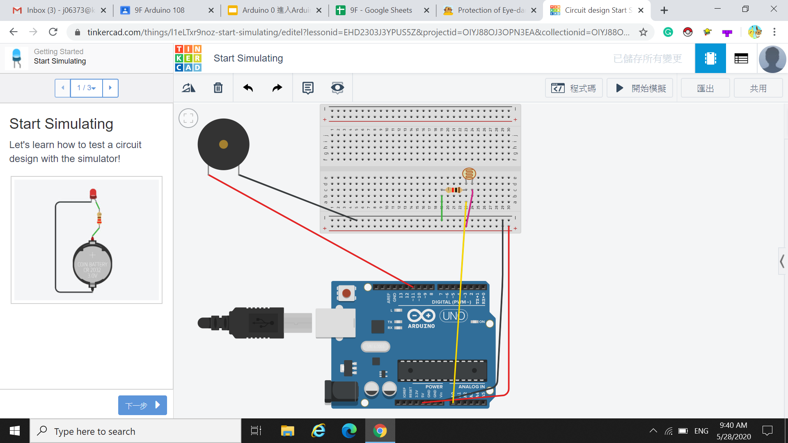The height and width of the screenshot is (443, 788).
Task: Switch to the 9F Arduino 108 tab
Action: (159, 10)
